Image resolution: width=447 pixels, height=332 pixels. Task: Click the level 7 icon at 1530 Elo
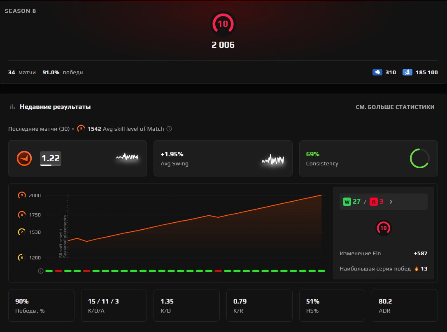pyautogui.click(x=22, y=232)
